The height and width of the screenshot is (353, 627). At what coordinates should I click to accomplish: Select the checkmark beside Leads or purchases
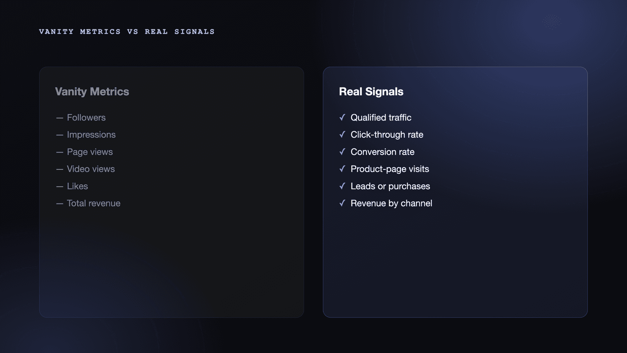342,186
